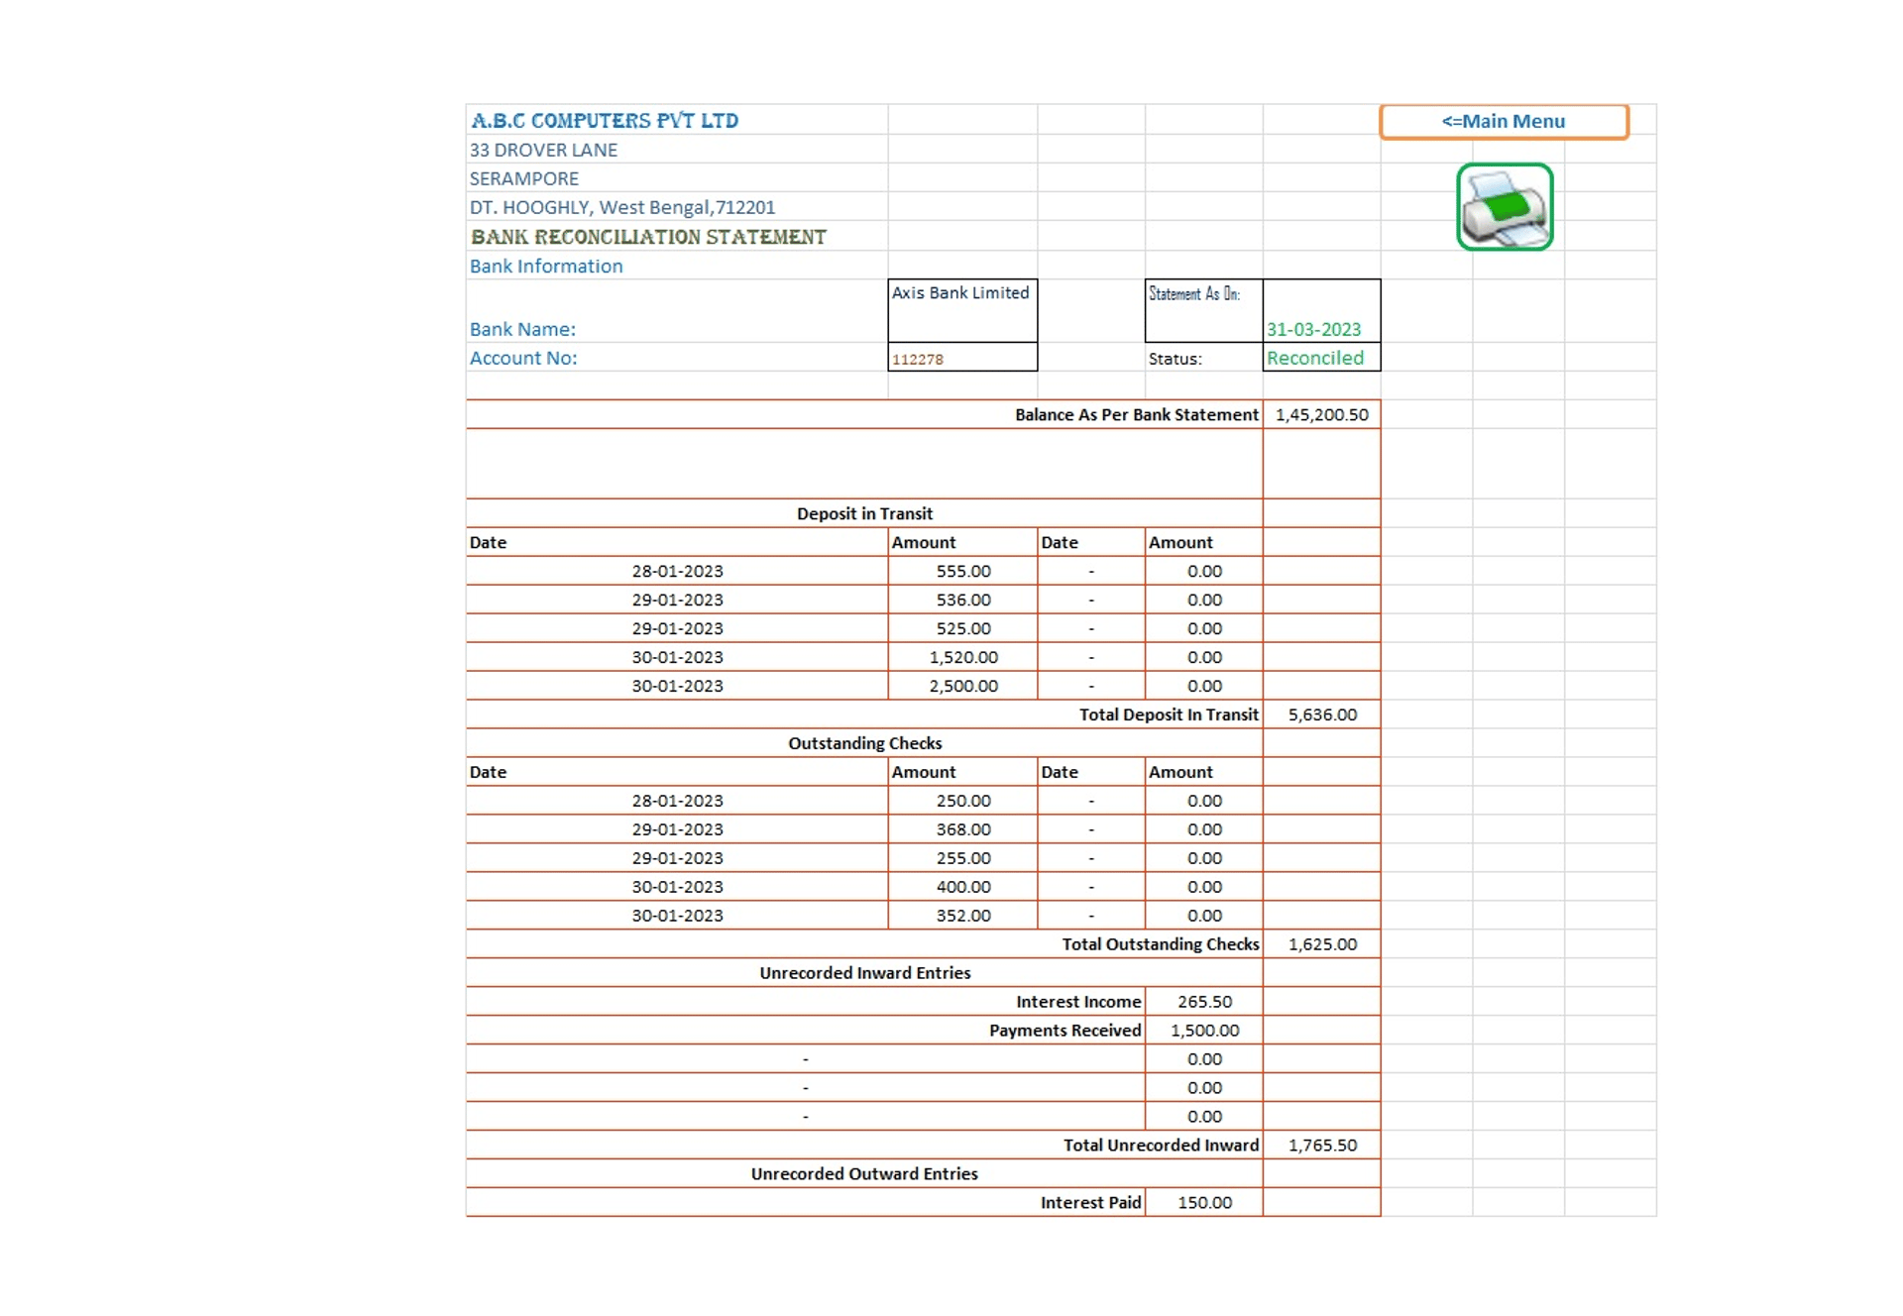Select Payments Received amount 1,500.00
The height and width of the screenshot is (1316, 1903).
[x=1203, y=1031]
